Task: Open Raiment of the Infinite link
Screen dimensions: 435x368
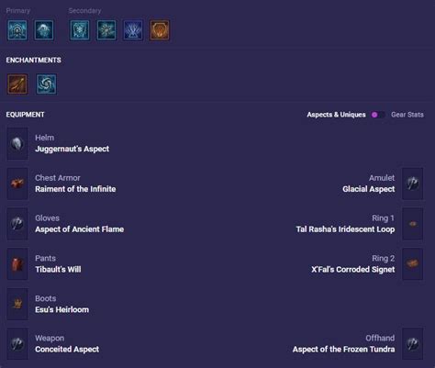Action: click(75, 189)
